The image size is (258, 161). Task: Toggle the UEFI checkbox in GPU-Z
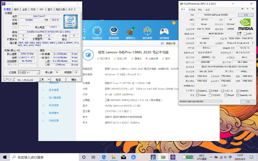[x=245, y=34]
